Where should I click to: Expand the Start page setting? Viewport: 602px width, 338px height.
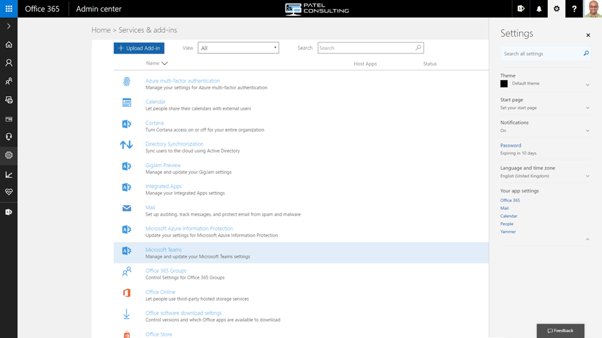(x=587, y=108)
